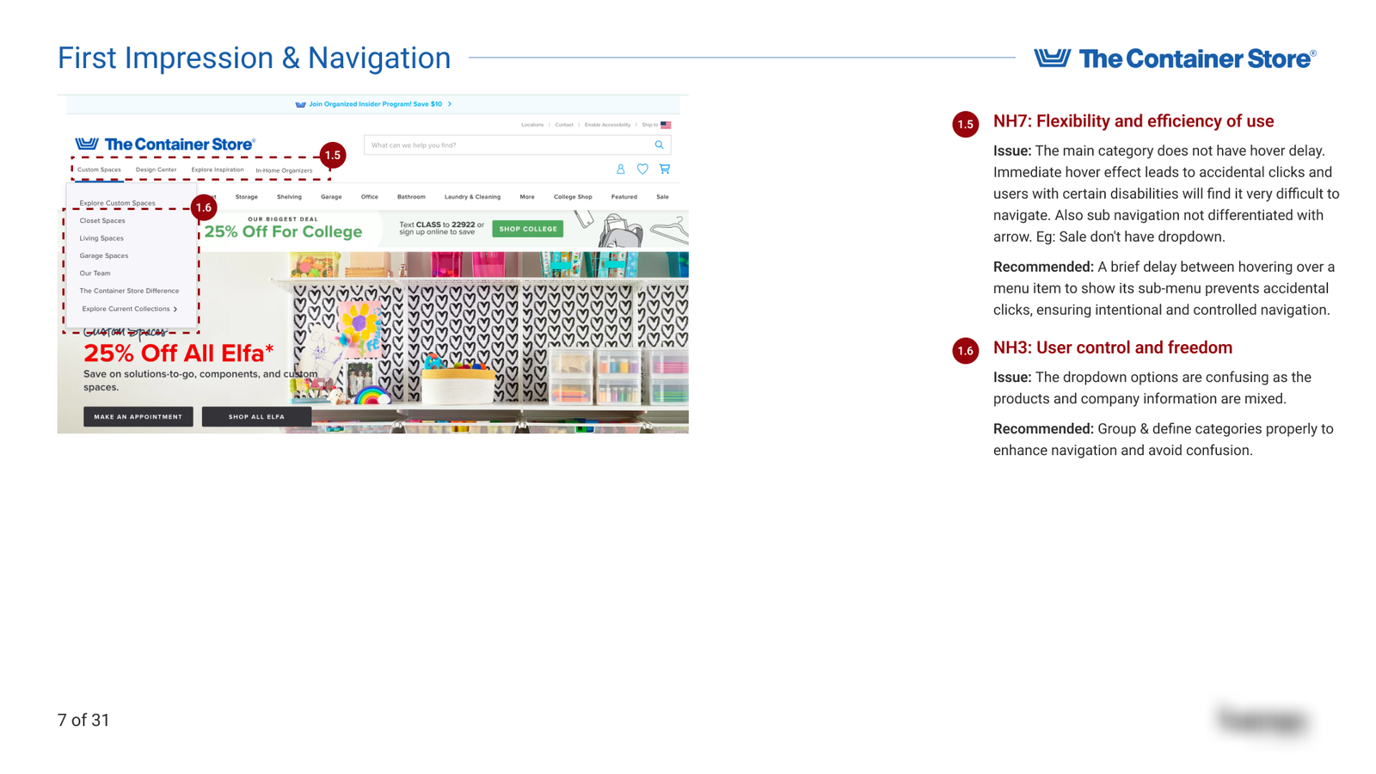Click the red 1.6 annotation marker on screenshot
Image resolution: width=1376 pixels, height=774 pixels.
point(203,207)
